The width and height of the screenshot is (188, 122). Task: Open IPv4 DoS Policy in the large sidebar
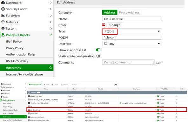click(17, 61)
